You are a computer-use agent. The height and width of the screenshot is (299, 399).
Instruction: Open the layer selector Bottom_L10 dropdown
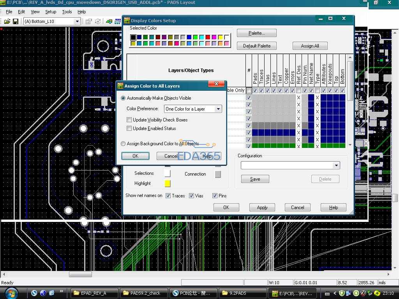coord(77,21)
